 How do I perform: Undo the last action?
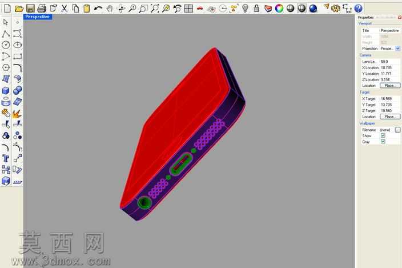(98, 9)
